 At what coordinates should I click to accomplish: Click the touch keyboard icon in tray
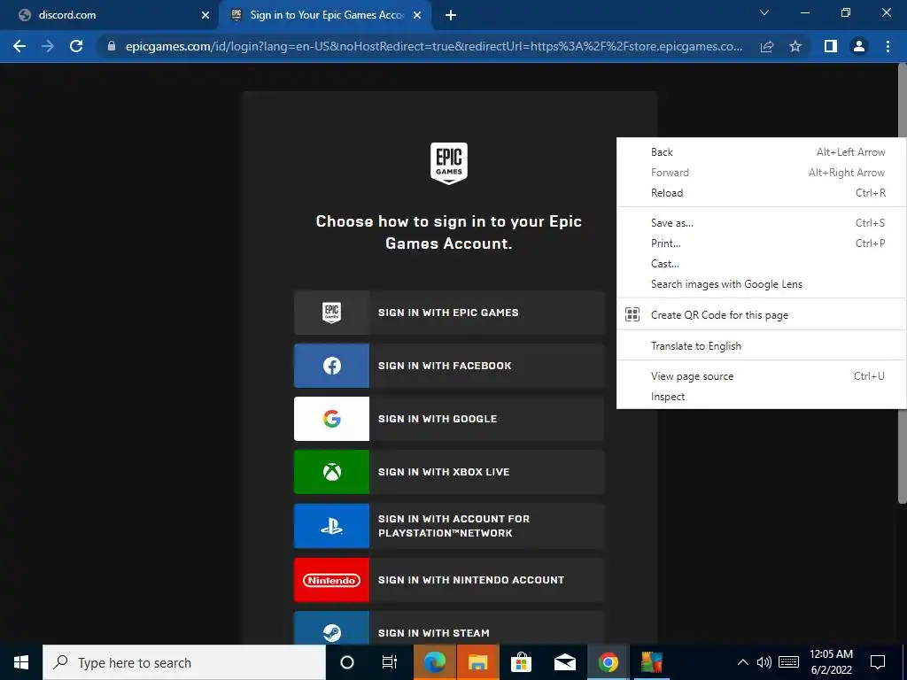[x=789, y=662]
